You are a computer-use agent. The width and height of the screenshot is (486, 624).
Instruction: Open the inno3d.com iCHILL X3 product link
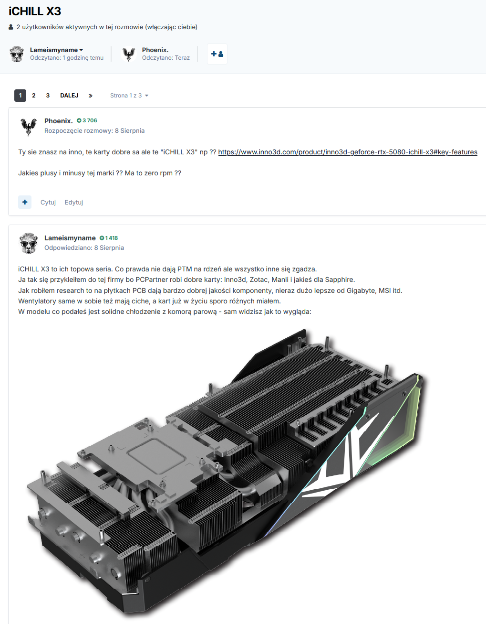[348, 152]
